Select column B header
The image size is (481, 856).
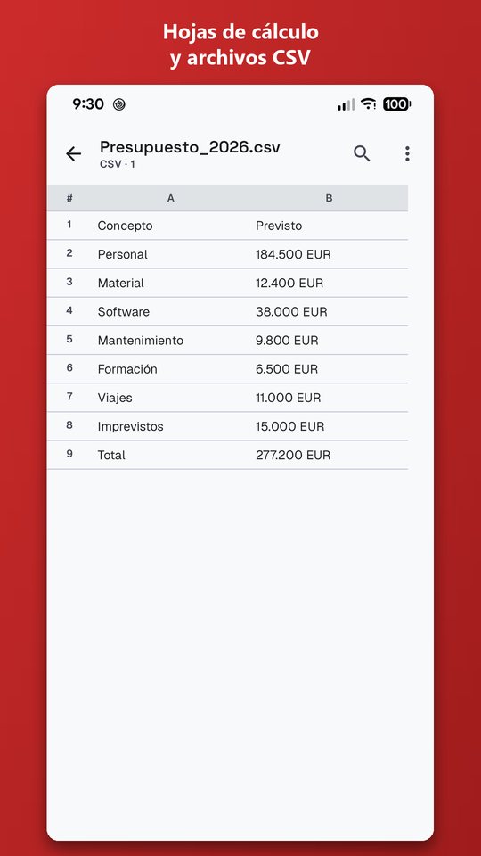pyautogui.click(x=329, y=198)
